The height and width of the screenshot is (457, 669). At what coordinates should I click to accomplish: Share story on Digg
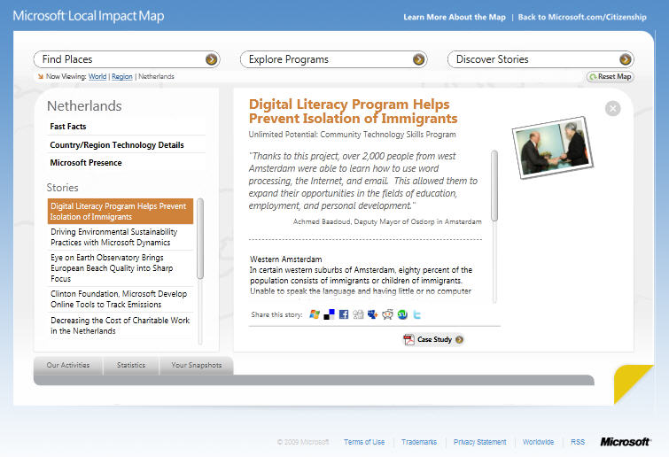click(x=358, y=314)
